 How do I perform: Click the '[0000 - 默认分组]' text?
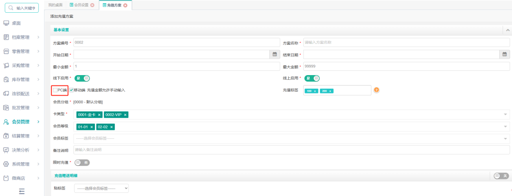click(x=88, y=102)
